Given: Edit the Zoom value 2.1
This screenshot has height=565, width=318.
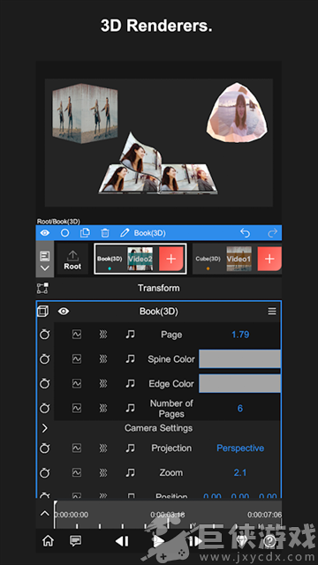Looking at the screenshot, I should point(240,473).
